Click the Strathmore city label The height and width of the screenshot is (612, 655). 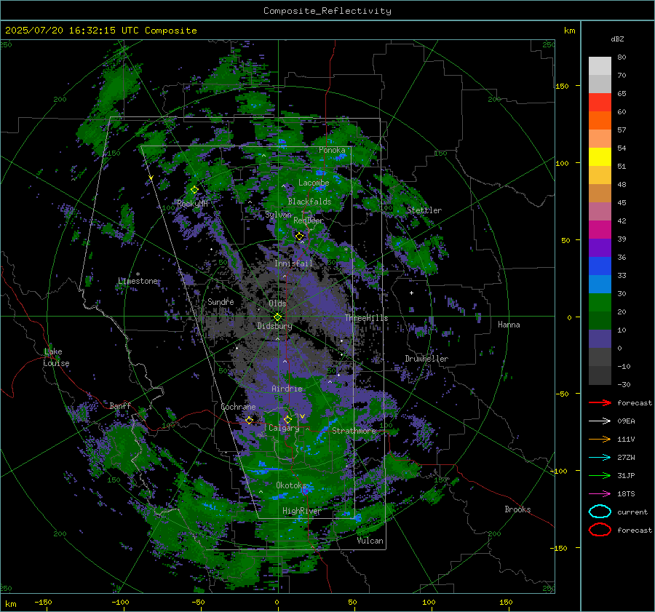[x=354, y=431]
